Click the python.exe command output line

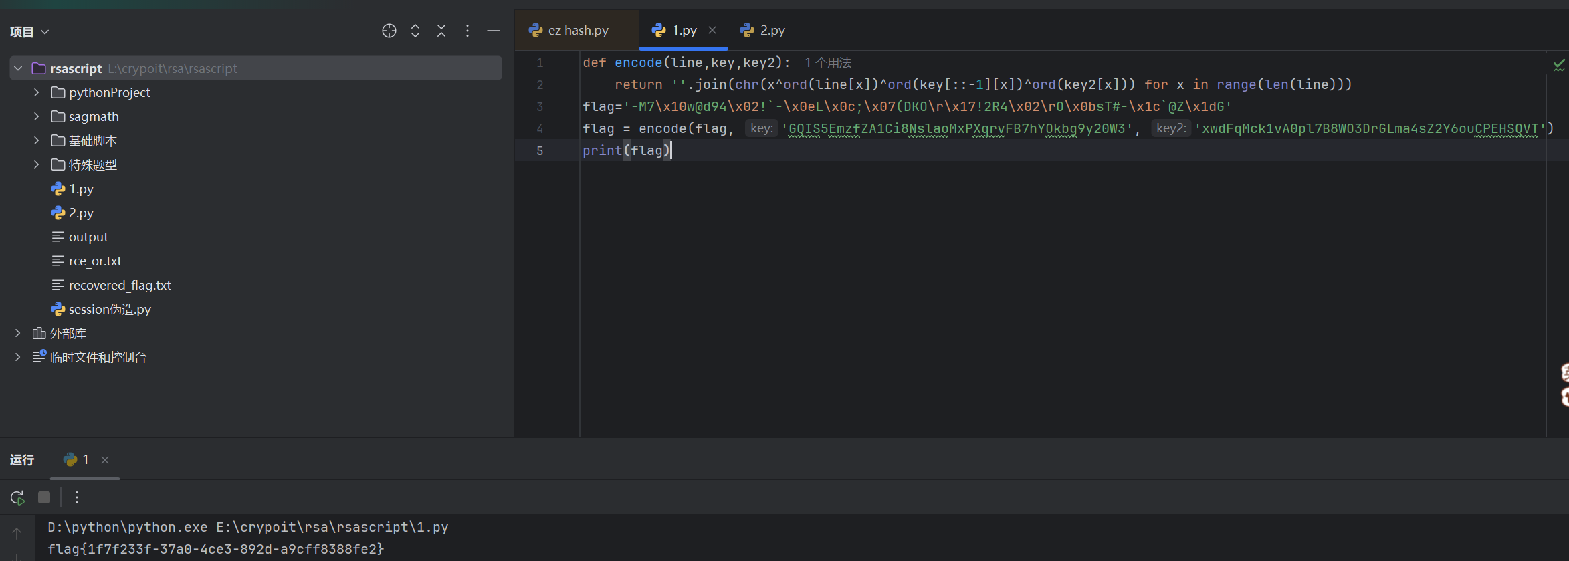pyautogui.click(x=248, y=527)
